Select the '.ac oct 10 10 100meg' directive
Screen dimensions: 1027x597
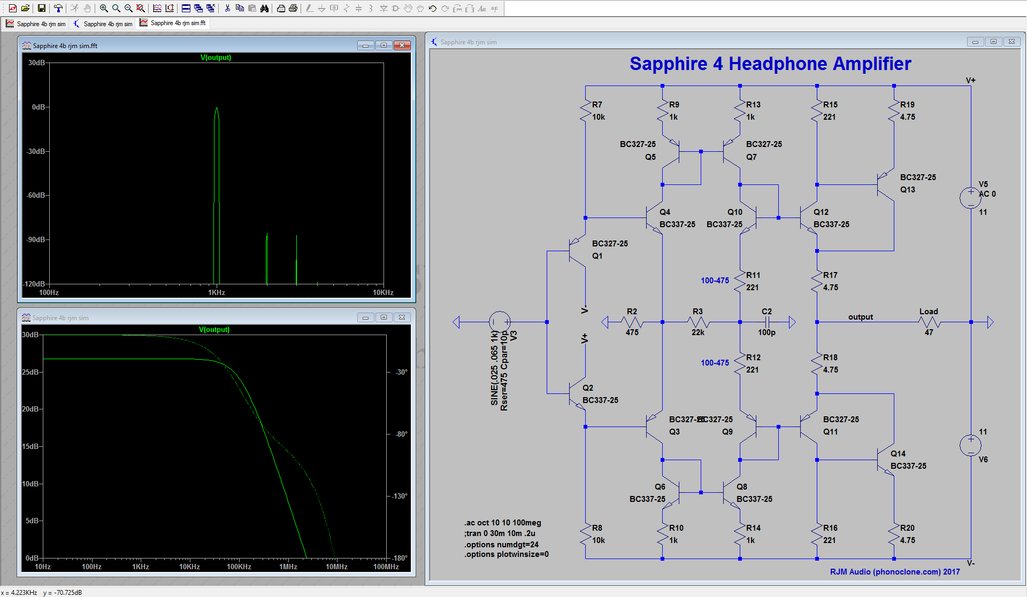pos(503,523)
